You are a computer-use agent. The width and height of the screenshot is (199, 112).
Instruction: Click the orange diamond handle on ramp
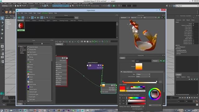pos(138,81)
